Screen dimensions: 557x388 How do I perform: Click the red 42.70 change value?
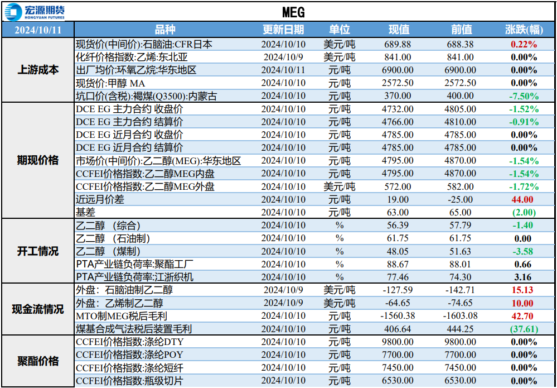click(522, 316)
